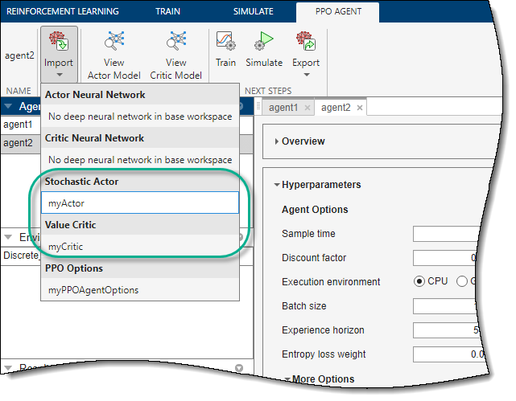Image resolution: width=516 pixels, height=401 pixels.
Task: Click the Entropy loss weight field
Action: [x=449, y=354]
